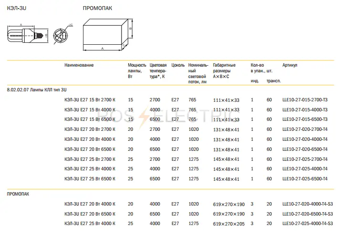Click the Цветовая температура column header
This screenshot has height=236, width=338.
click(x=158, y=70)
